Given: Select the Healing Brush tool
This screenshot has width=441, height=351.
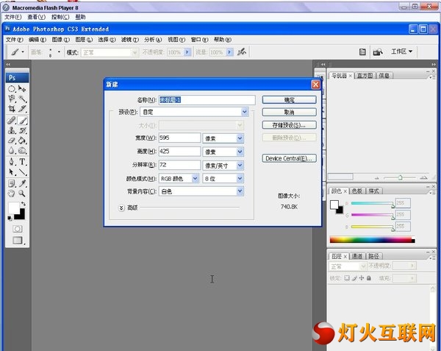Looking at the screenshot, I should 12,121.
